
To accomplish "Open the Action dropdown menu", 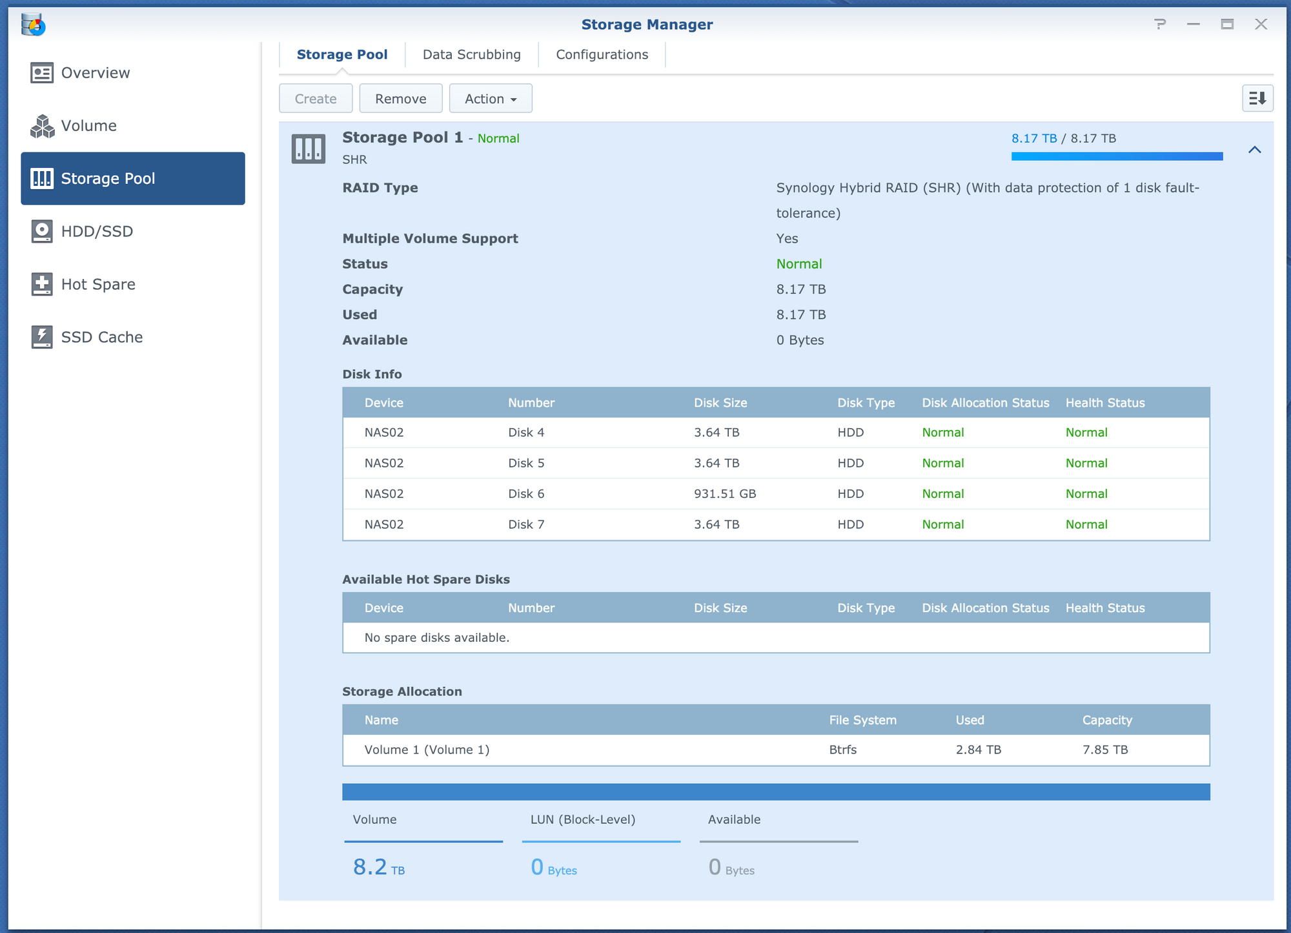I will [x=491, y=99].
